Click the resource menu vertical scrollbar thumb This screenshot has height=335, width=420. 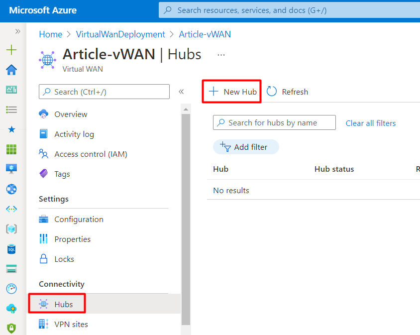point(186,220)
